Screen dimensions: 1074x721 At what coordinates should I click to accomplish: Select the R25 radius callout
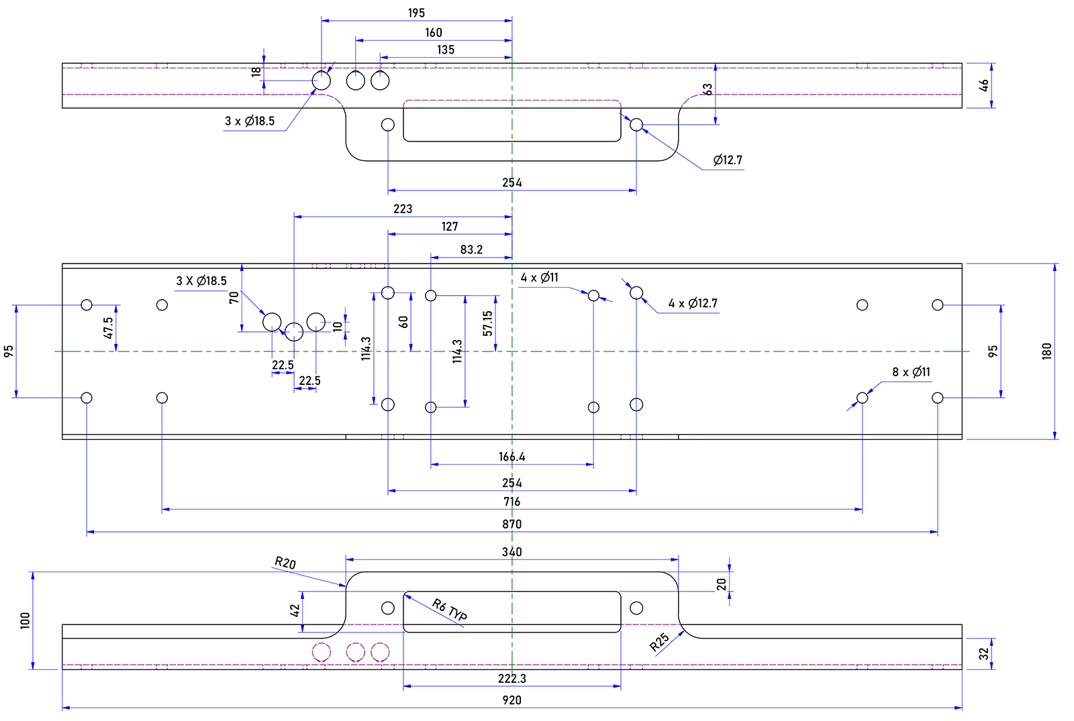point(660,642)
